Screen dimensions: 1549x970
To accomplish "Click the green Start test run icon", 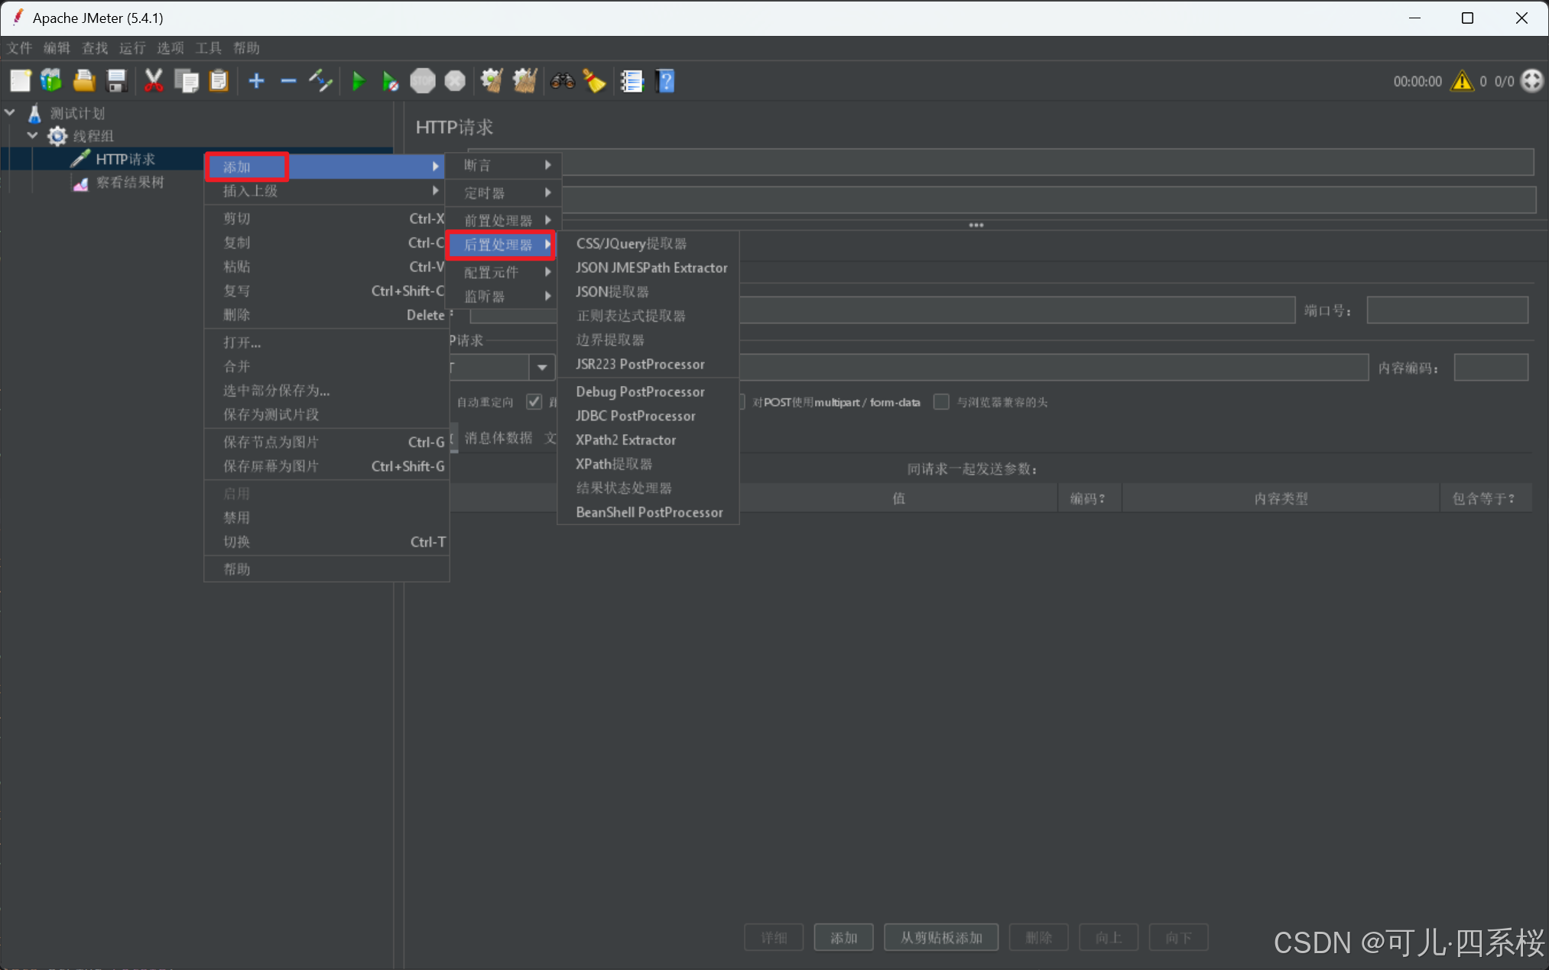I will click(x=358, y=81).
